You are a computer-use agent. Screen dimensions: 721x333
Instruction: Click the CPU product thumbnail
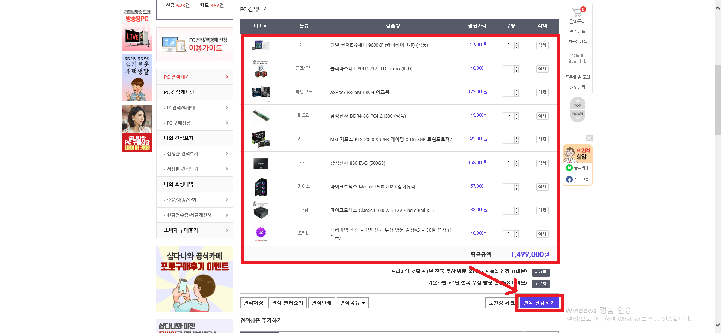261,45
